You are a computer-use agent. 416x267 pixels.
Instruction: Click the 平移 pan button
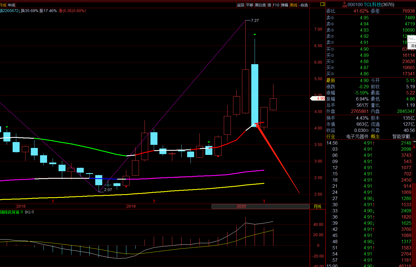click(x=250, y=5)
